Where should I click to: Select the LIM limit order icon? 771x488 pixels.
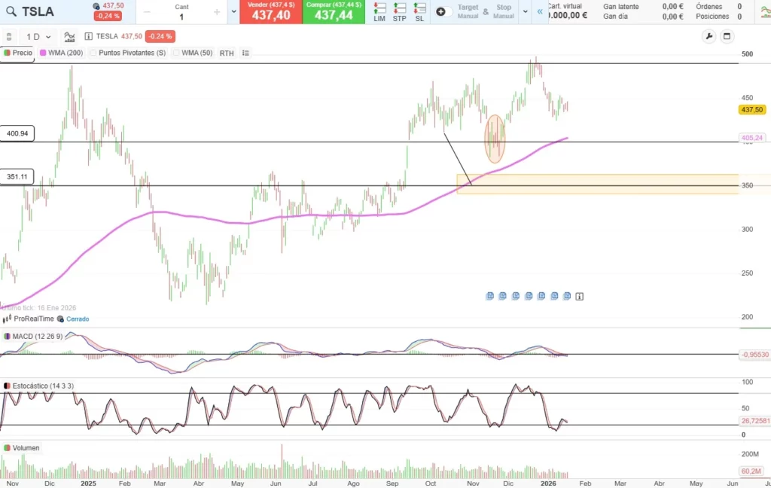coord(379,12)
